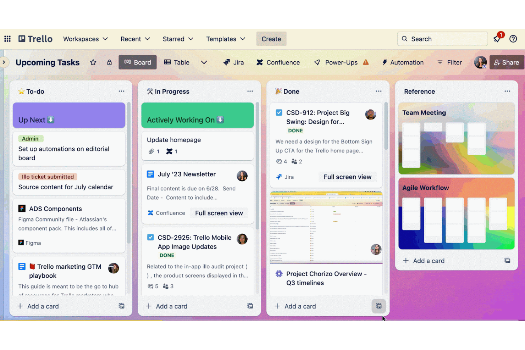Toggle CSD-912 card checkbox
The height and width of the screenshot is (350, 525).
click(279, 113)
